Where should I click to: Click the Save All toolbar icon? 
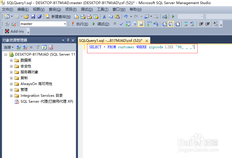(39, 16)
